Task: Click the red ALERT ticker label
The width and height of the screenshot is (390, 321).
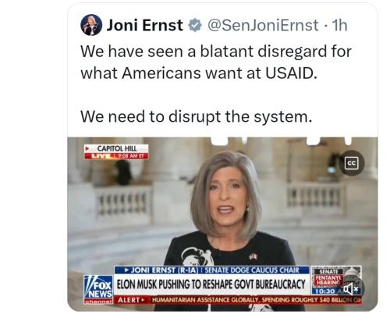Action: click(131, 300)
